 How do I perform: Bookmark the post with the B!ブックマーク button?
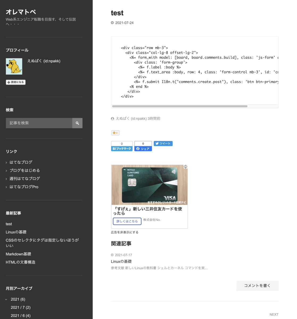click(122, 149)
